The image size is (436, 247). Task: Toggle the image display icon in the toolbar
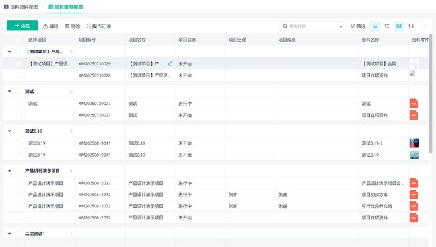[375, 26]
